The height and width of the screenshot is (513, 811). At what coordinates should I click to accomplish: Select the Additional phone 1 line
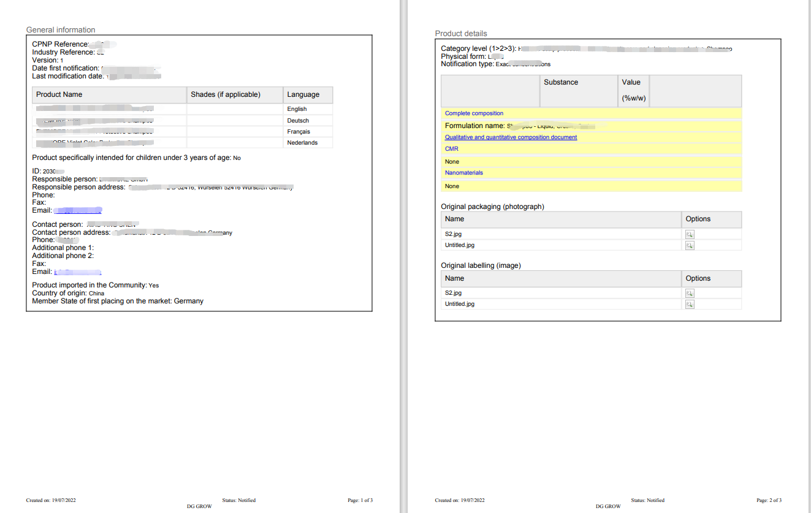click(x=63, y=248)
